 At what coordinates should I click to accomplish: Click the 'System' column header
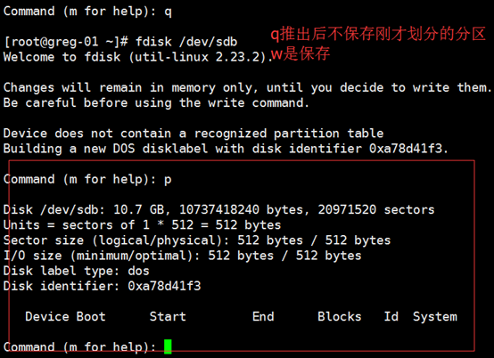(435, 317)
